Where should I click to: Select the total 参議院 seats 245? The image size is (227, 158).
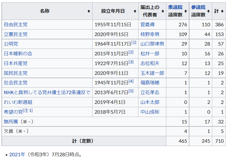pos(206,141)
